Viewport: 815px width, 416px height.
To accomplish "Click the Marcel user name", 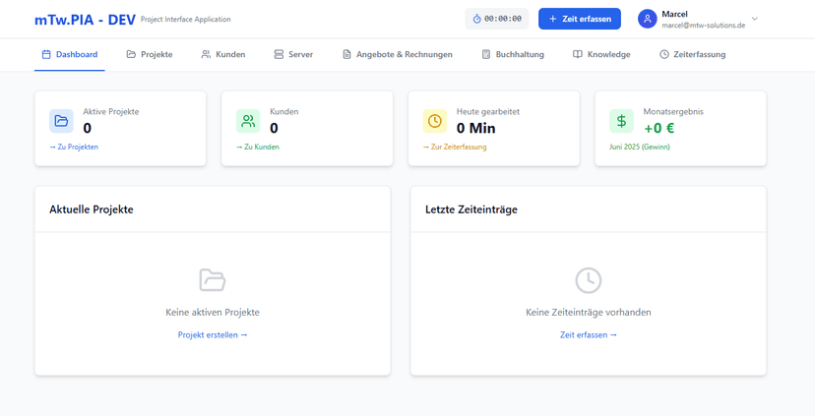I will click(x=674, y=14).
